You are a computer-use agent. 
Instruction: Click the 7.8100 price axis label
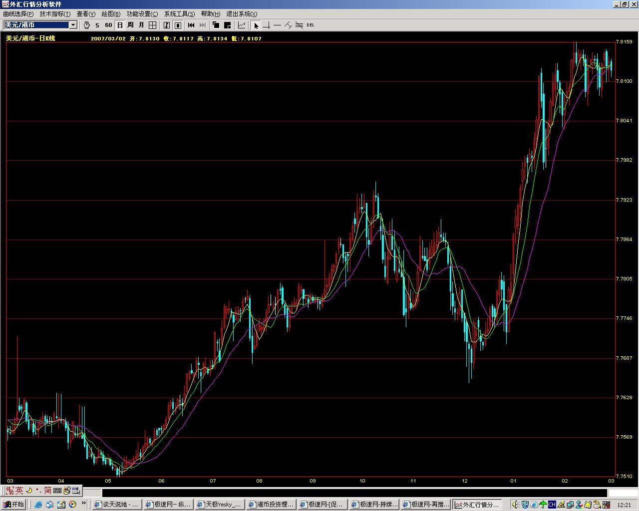(x=625, y=81)
